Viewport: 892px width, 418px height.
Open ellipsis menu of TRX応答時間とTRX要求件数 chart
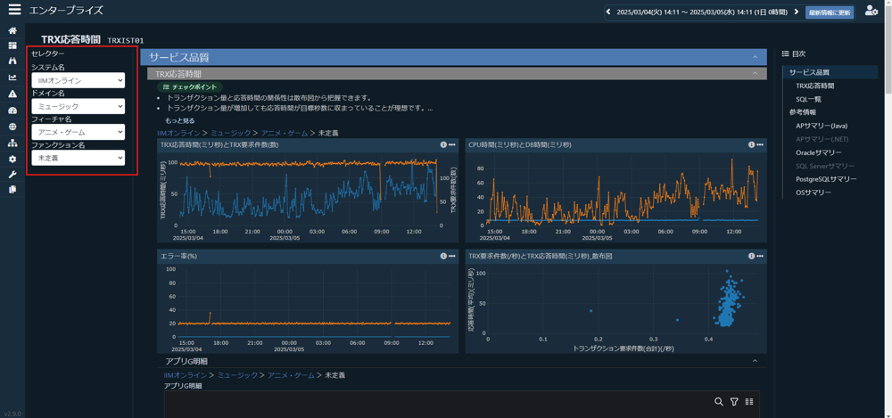coord(452,144)
